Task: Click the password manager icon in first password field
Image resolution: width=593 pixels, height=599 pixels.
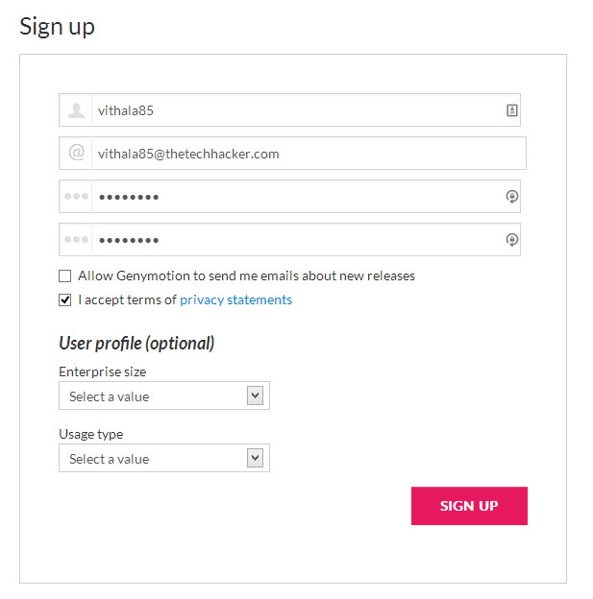Action: tap(512, 197)
